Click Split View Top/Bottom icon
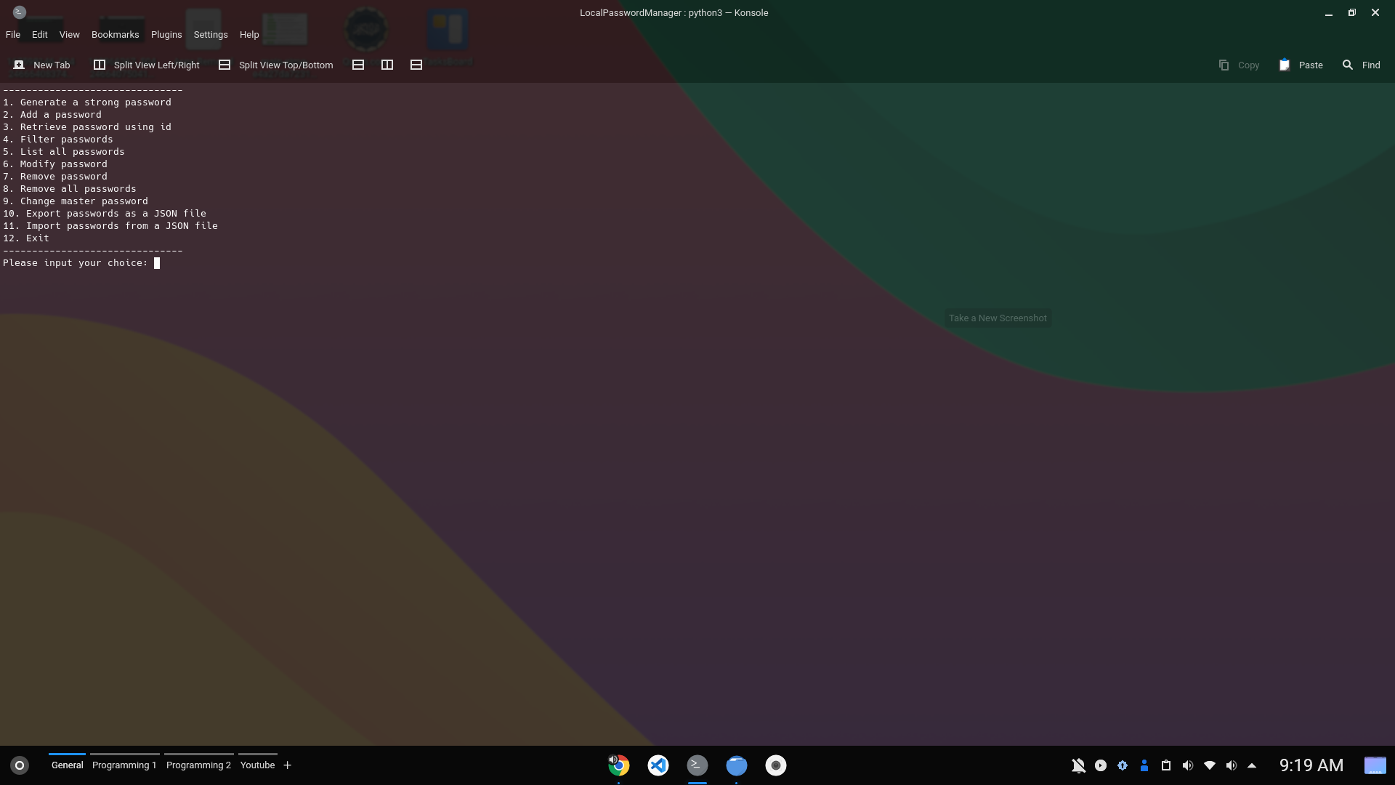The width and height of the screenshot is (1395, 785). click(225, 65)
